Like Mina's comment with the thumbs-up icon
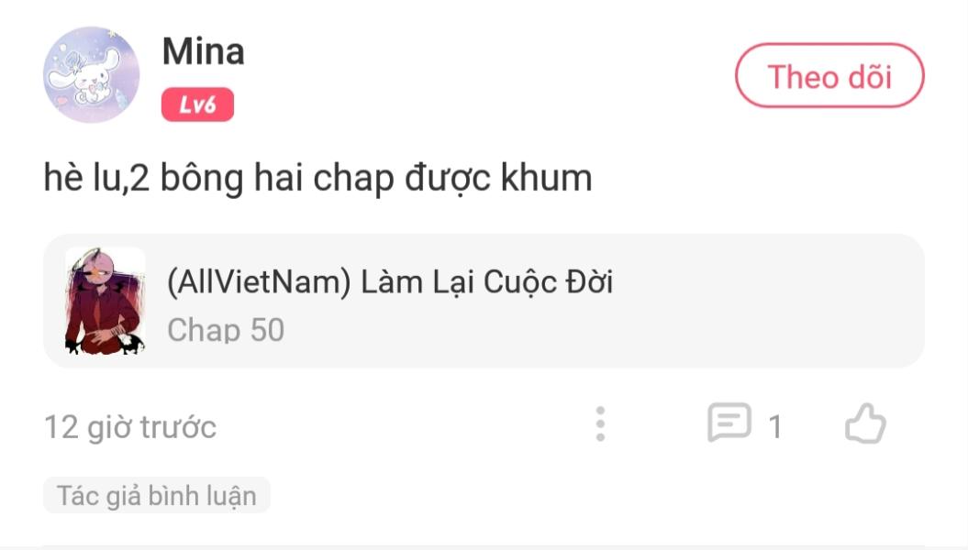 (x=865, y=424)
